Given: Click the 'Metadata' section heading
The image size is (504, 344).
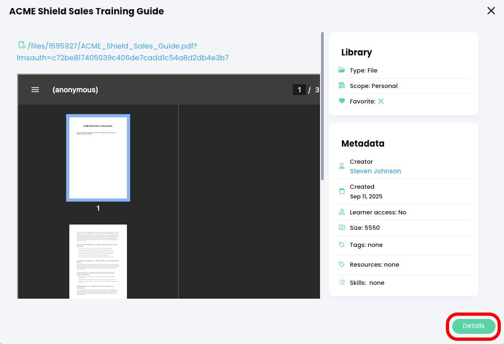Looking at the screenshot, I should 363,143.
